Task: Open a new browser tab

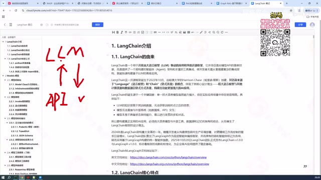Action: pos(286,3)
